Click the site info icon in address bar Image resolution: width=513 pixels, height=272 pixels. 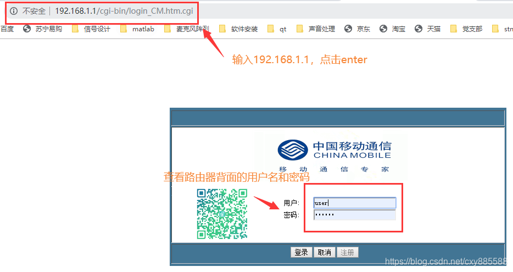[14, 11]
